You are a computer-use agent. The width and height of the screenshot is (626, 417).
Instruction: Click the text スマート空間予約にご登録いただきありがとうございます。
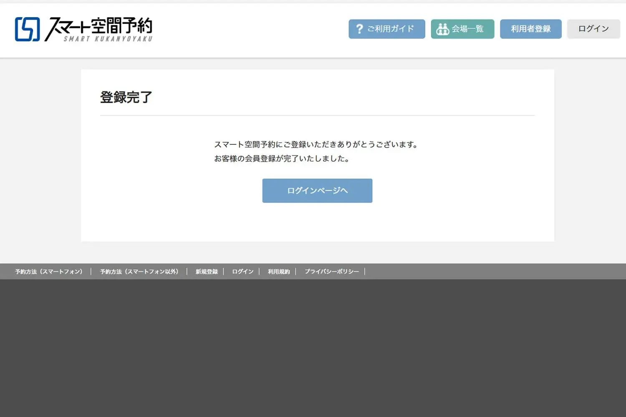(x=316, y=144)
